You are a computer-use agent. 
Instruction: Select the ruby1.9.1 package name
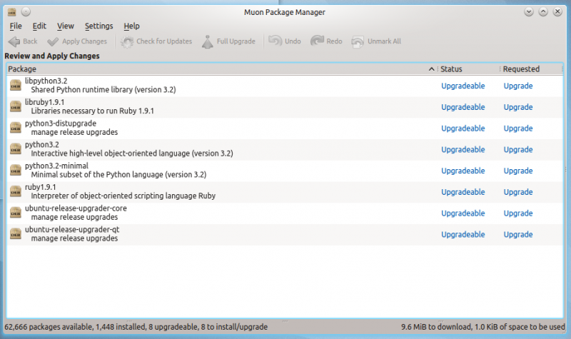click(x=41, y=187)
